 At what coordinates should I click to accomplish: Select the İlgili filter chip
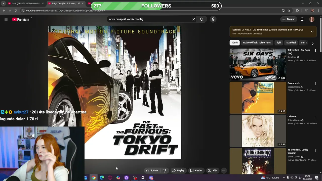(x=279, y=43)
